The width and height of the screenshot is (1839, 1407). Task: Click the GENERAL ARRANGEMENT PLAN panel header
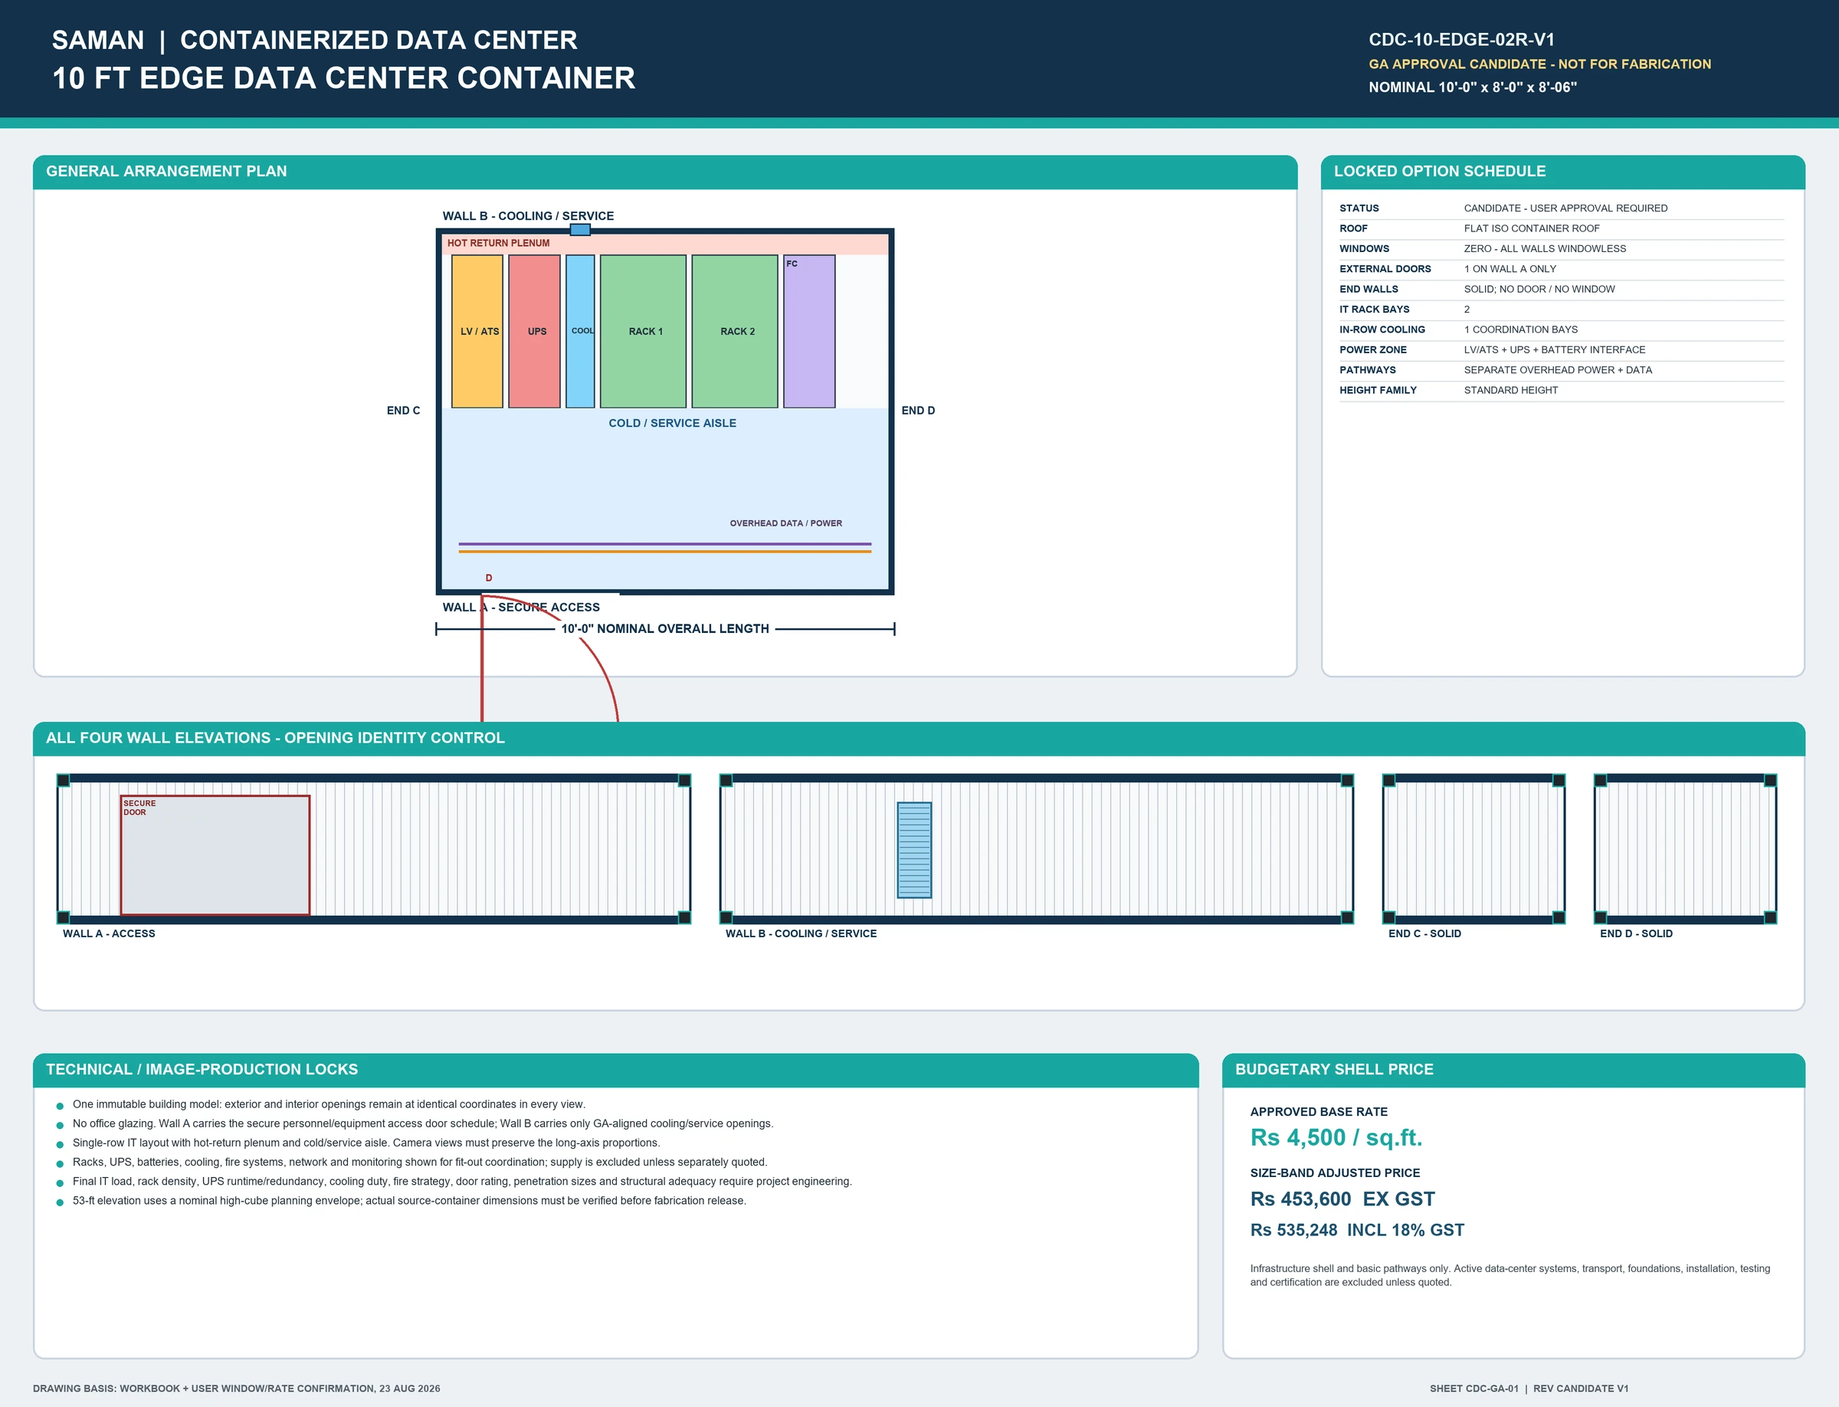tap(665, 172)
